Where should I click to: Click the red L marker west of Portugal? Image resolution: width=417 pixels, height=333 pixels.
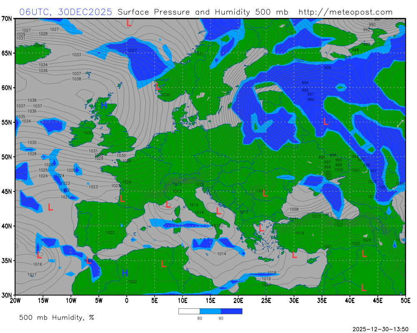[x=50, y=207]
